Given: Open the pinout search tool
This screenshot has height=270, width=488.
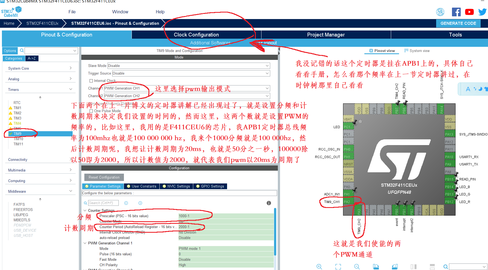Looking at the screenshot, I should click(x=445, y=267).
